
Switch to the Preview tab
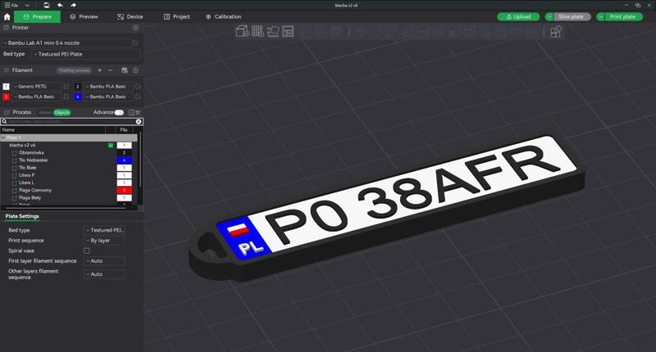coord(84,16)
